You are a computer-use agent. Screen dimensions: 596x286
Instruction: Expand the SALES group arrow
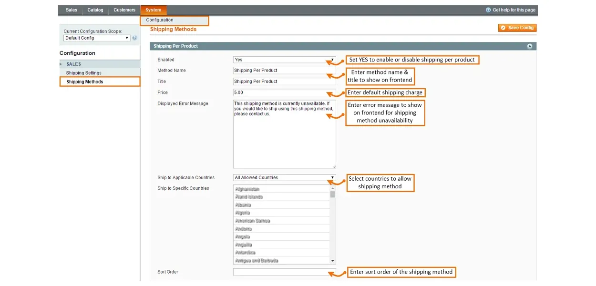pos(61,64)
